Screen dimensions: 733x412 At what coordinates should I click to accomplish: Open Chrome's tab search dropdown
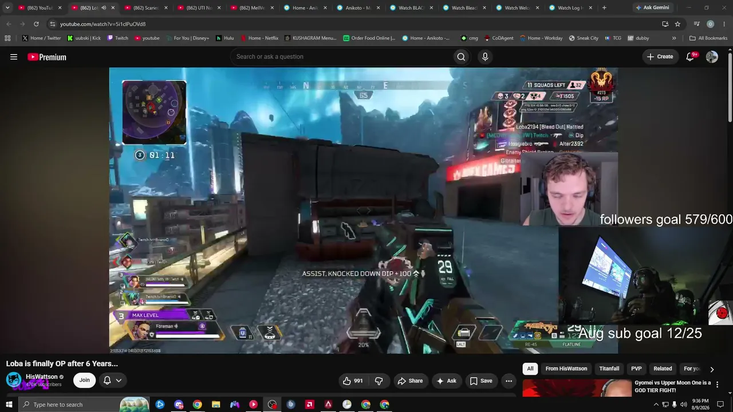tap(7, 8)
